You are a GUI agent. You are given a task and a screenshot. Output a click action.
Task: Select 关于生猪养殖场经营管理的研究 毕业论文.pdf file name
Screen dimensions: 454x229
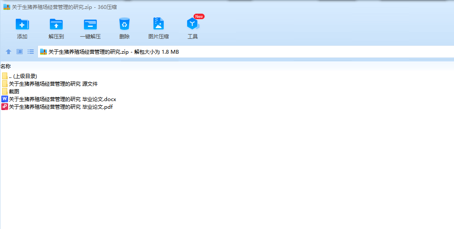(61, 107)
